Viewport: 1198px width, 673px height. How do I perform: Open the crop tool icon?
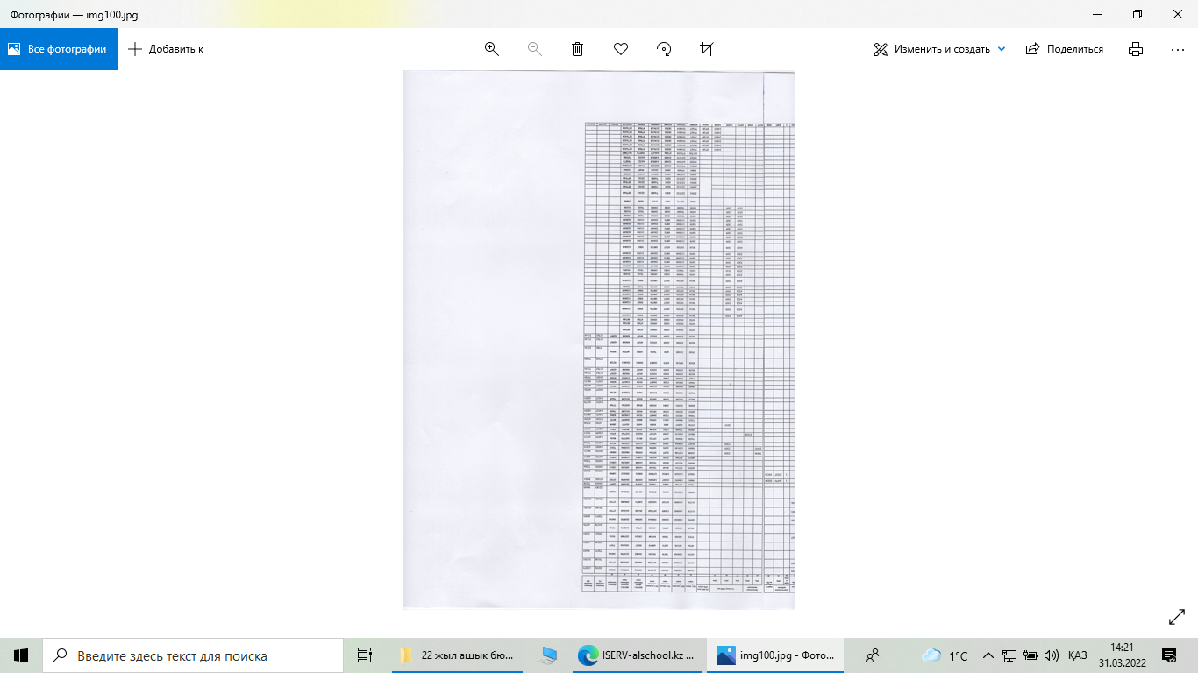point(707,49)
